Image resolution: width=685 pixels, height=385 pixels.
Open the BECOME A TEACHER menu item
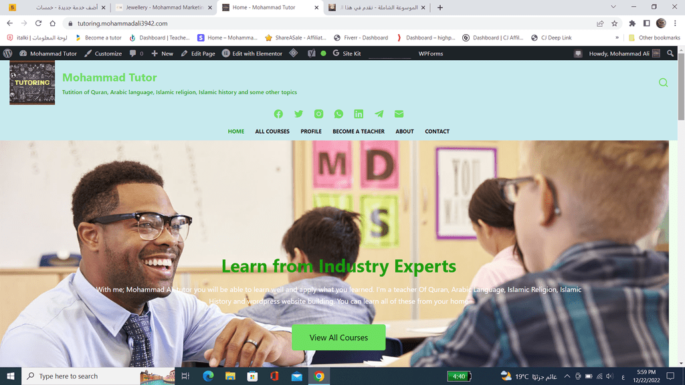(x=359, y=132)
